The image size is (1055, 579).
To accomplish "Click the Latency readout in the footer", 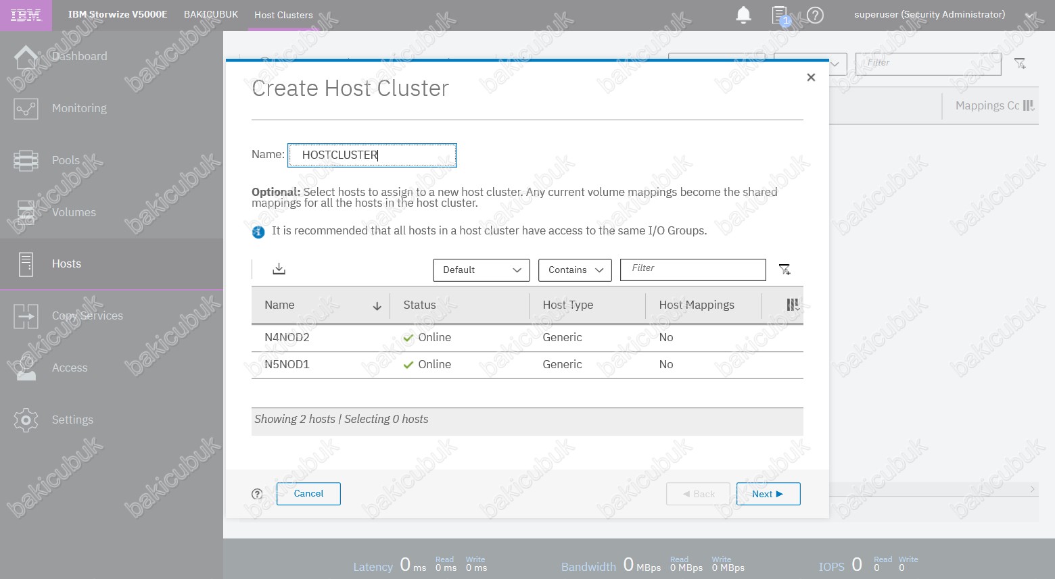I will pyautogui.click(x=420, y=565).
